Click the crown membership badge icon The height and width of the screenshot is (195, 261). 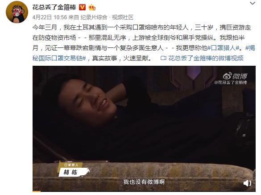point(92,7)
